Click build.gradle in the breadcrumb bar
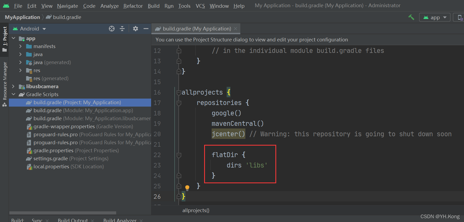The image size is (464, 222). pos(64,17)
